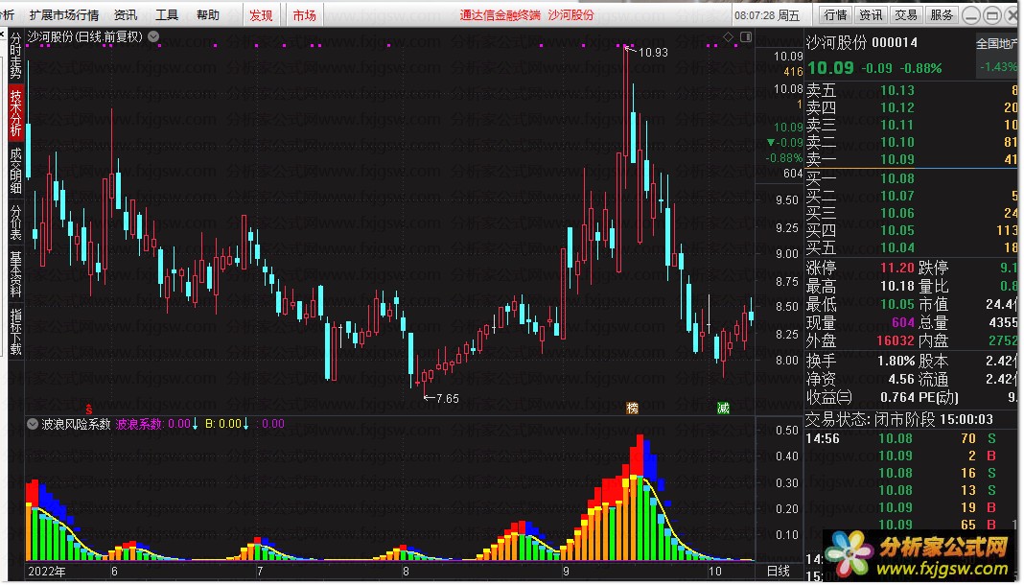Viewport: 1024px width, 585px height.
Task: Click the 外盘 16032 value
Action: click(x=895, y=340)
